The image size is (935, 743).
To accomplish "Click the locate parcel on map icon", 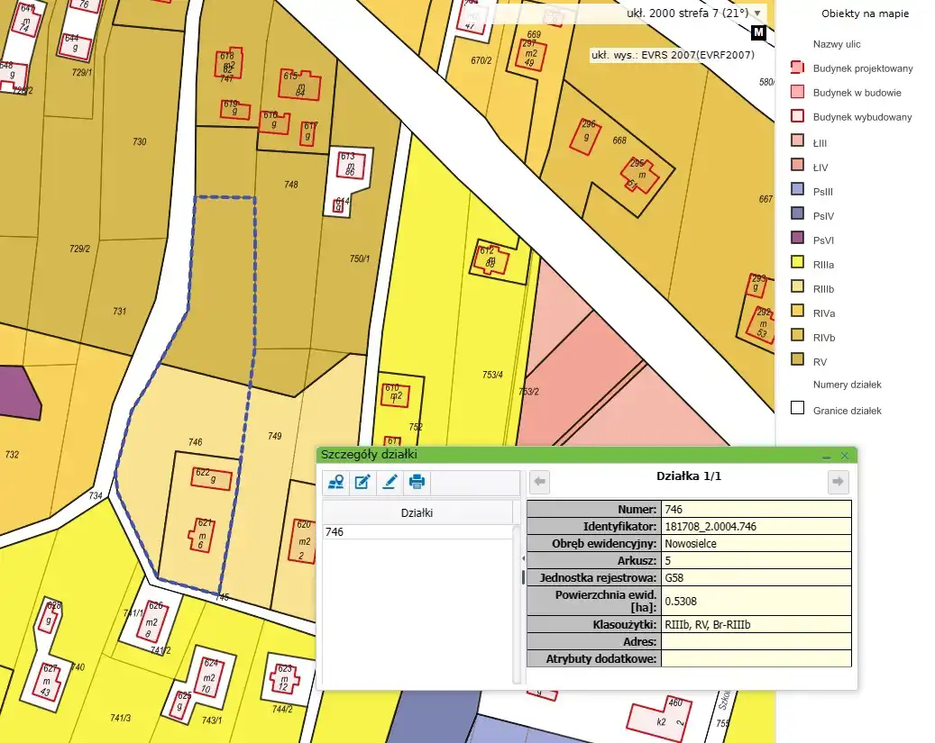I will click(x=336, y=482).
